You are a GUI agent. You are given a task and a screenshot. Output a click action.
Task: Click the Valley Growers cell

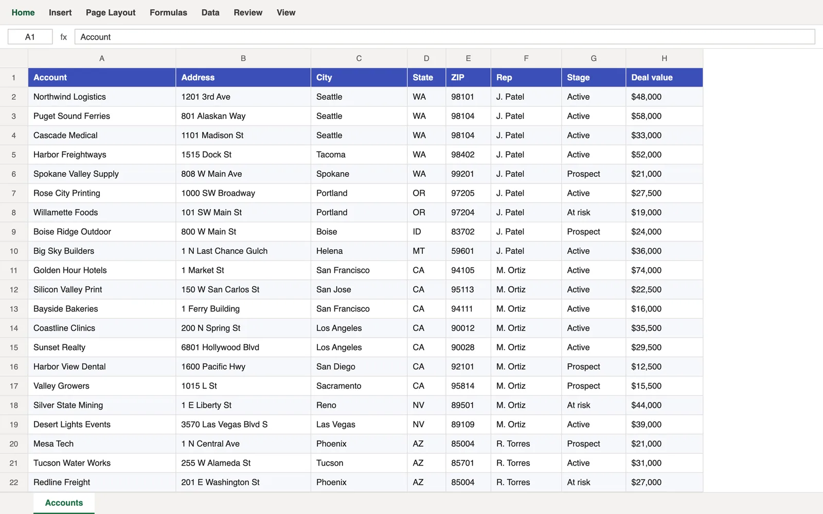tap(102, 386)
